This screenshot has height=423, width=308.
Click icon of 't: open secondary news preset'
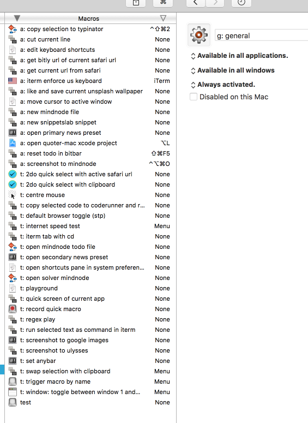pyautogui.click(x=13, y=257)
